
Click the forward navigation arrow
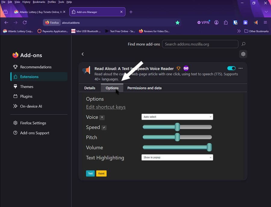click(x=15, y=23)
